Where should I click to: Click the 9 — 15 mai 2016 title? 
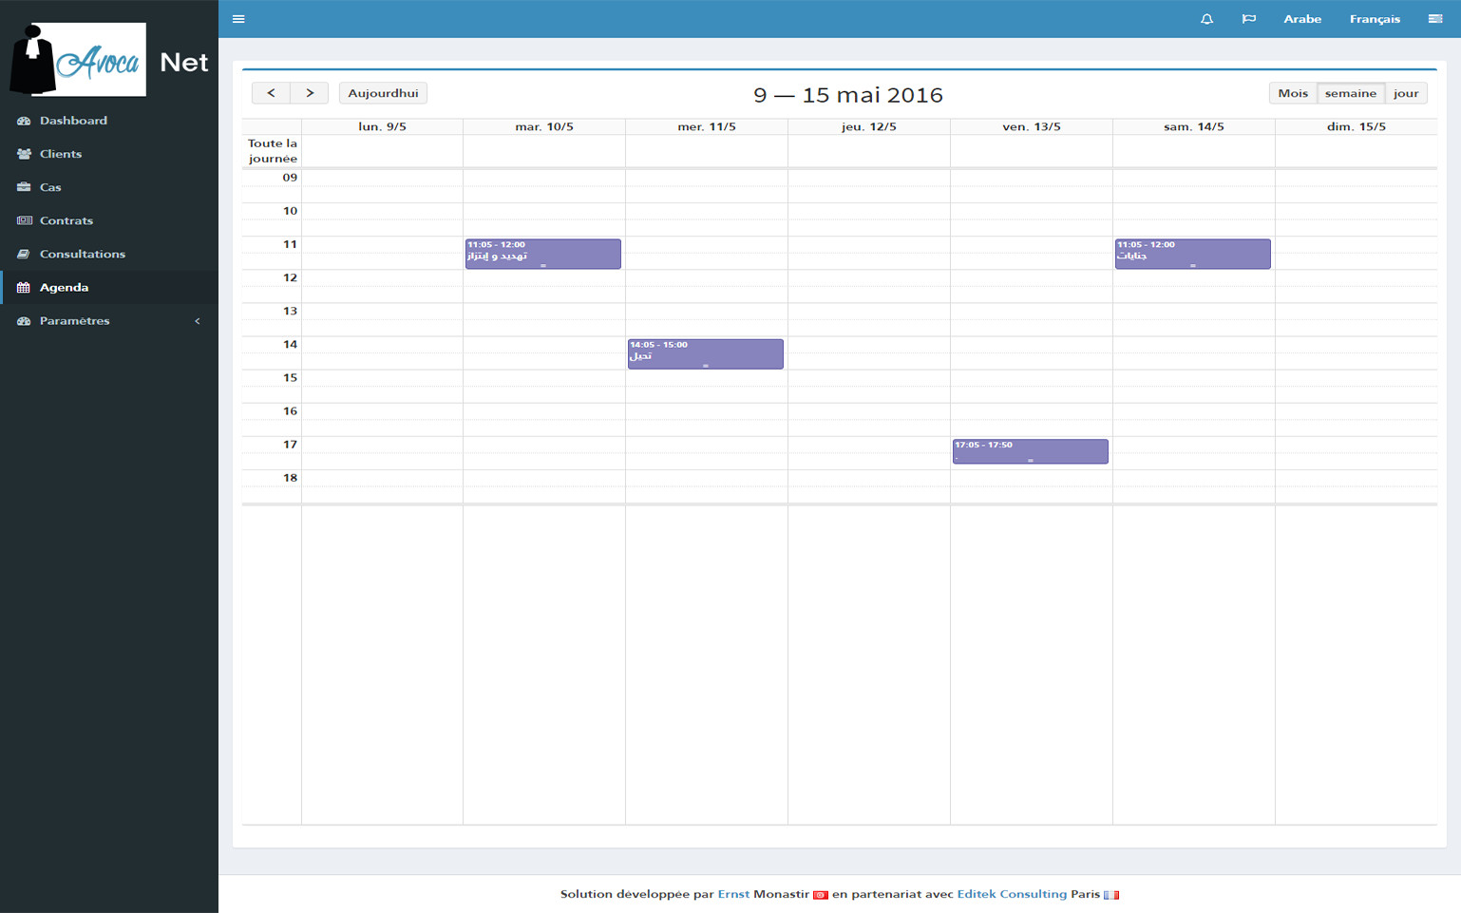point(848,95)
